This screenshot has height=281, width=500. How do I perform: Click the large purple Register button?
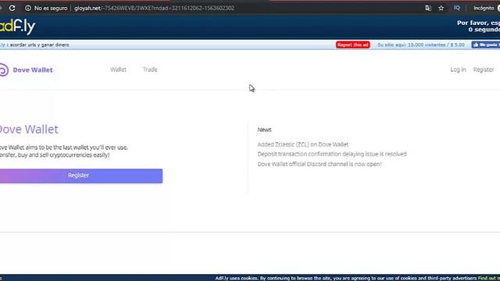coord(81,176)
